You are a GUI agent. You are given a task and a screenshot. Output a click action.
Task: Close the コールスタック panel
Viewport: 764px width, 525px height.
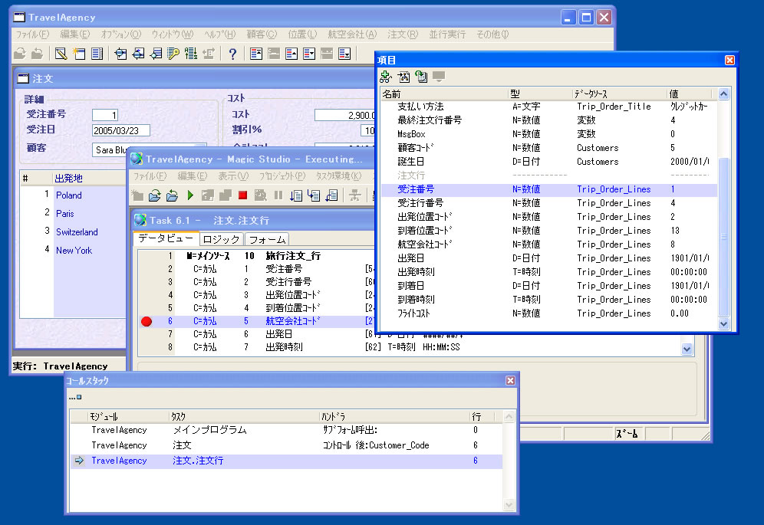click(510, 380)
